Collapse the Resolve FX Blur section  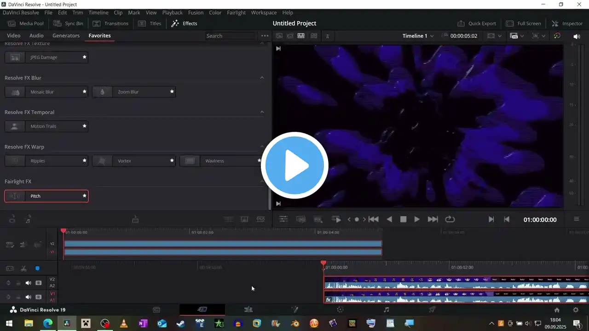(x=262, y=78)
